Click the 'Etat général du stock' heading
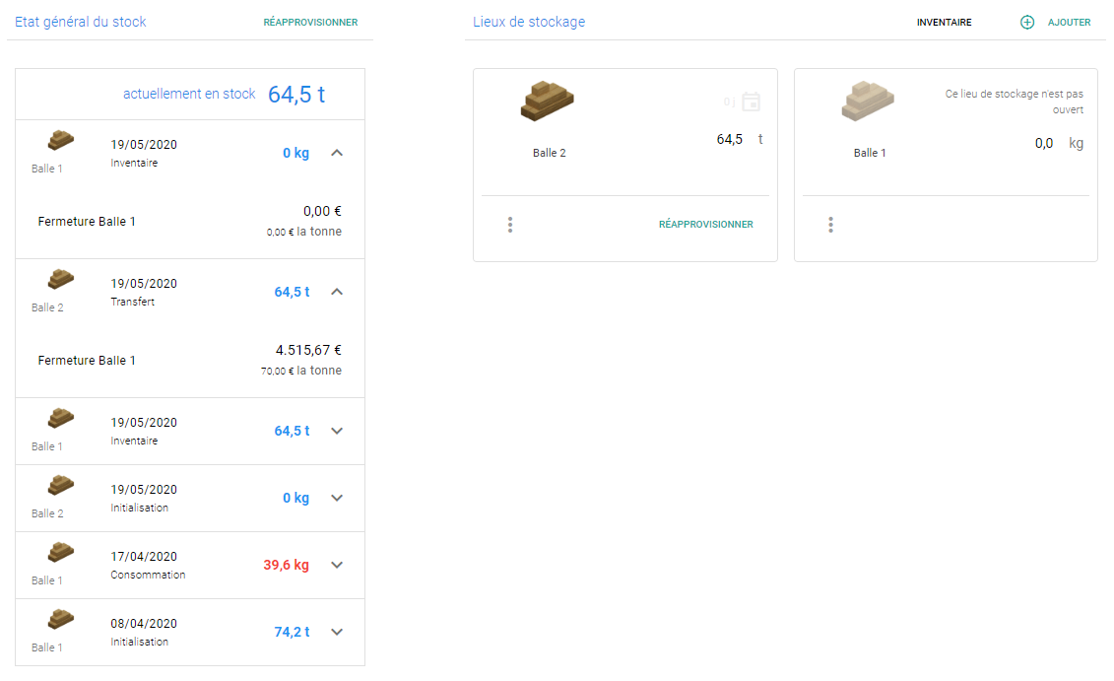 tap(81, 22)
